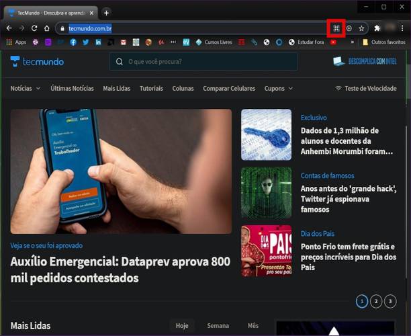This screenshot has height=336, width=411.
Task: Open the Apps bookmark shortcut
Action: pos(16,42)
